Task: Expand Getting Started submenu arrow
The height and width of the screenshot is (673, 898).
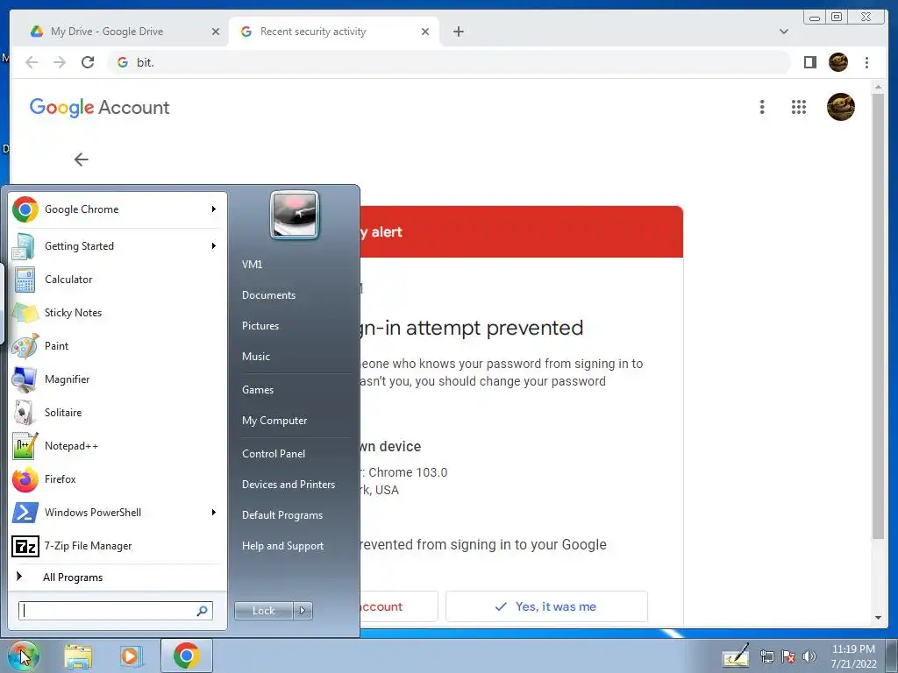Action: (x=214, y=246)
